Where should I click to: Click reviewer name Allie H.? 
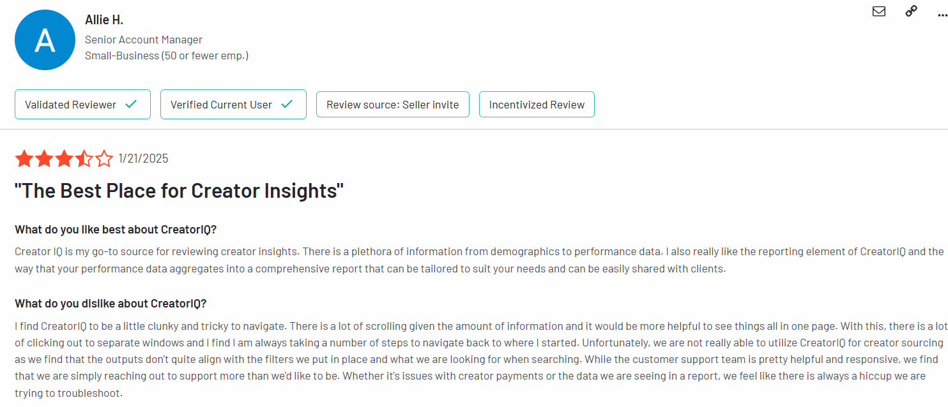104,20
